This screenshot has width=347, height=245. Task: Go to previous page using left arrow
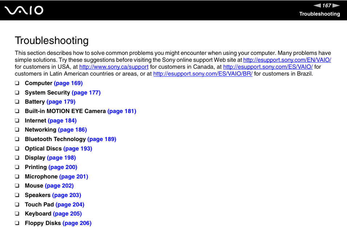[x=317, y=5]
